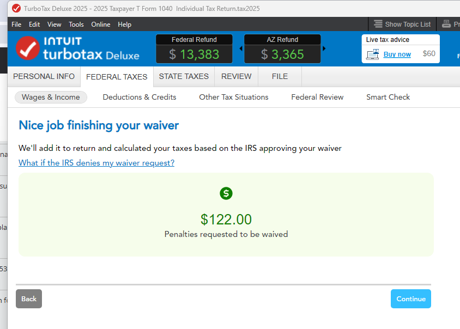Click the 'Live tax advice' label

pos(388,40)
